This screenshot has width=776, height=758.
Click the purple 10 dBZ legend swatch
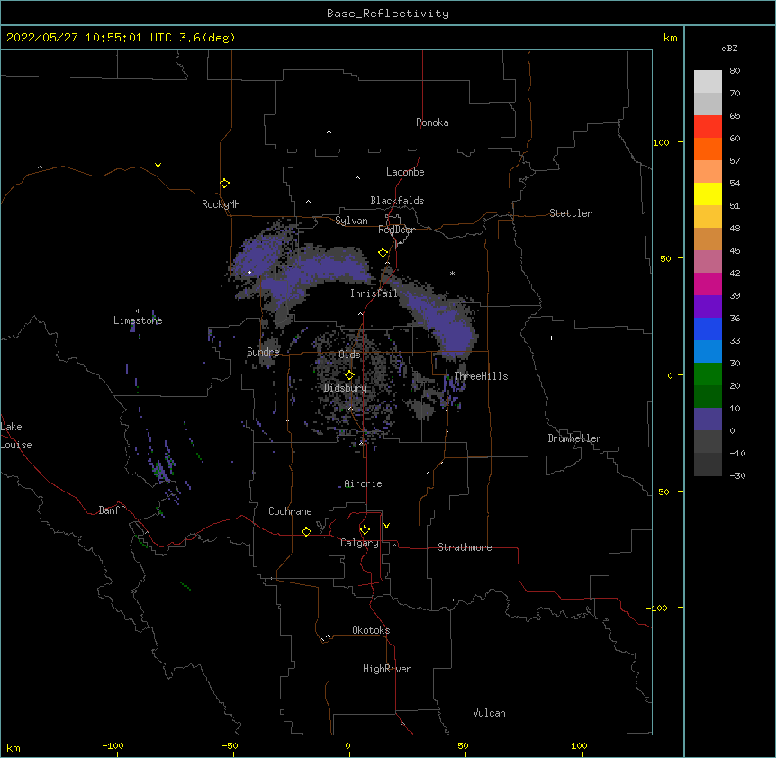coord(708,420)
